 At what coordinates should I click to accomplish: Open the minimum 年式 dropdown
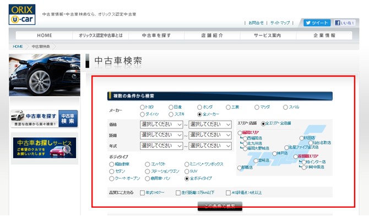click(x=161, y=146)
